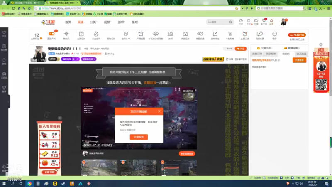The image size is (332, 187).
Task: Switch to the 钻石粉丝 tab
Action: [x=301, y=54]
